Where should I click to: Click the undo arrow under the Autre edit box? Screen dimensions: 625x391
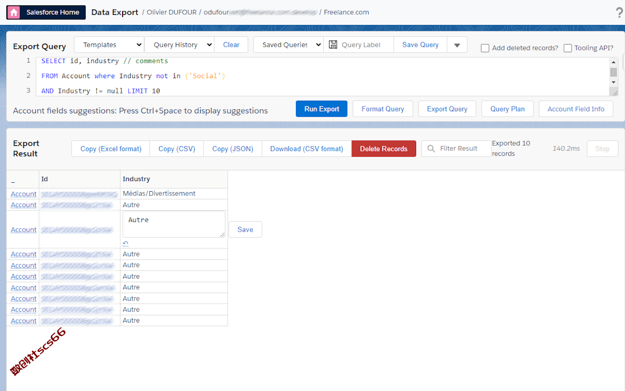pyautogui.click(x=125, y=243)
